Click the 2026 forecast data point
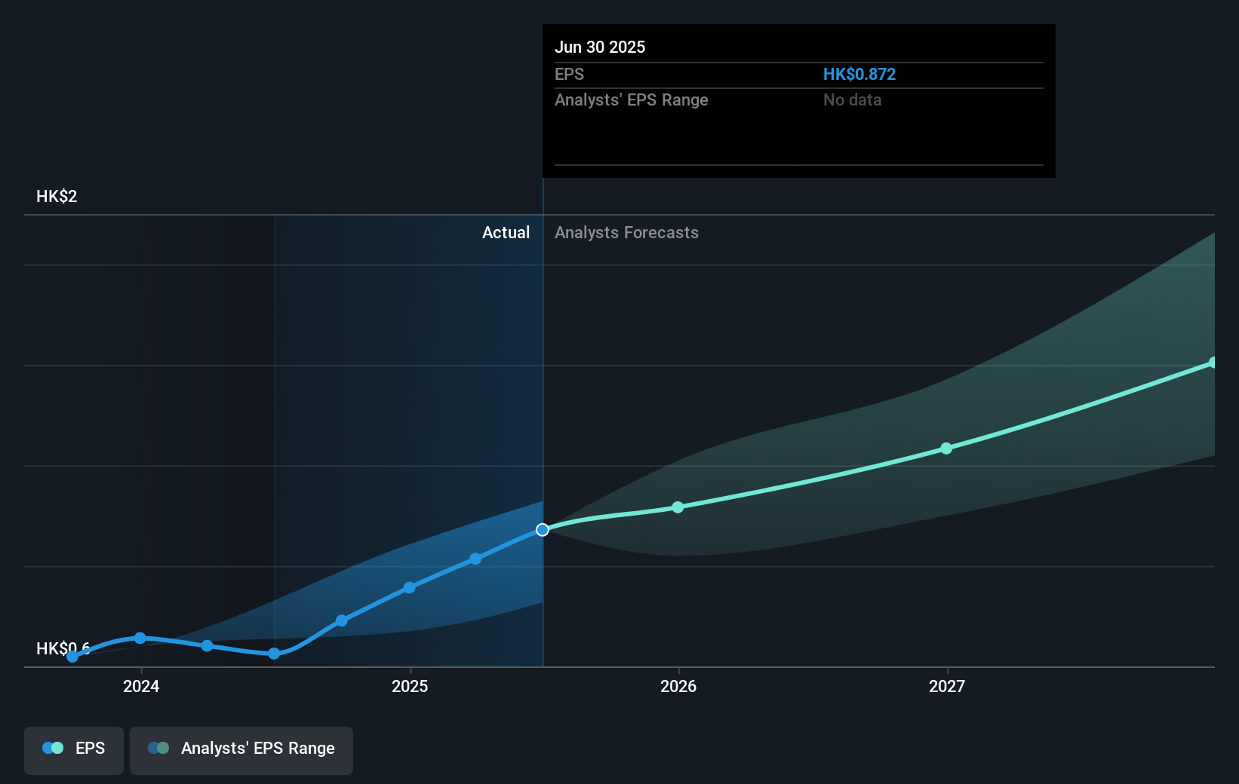Screen dimensions: 1239x784 678,507
